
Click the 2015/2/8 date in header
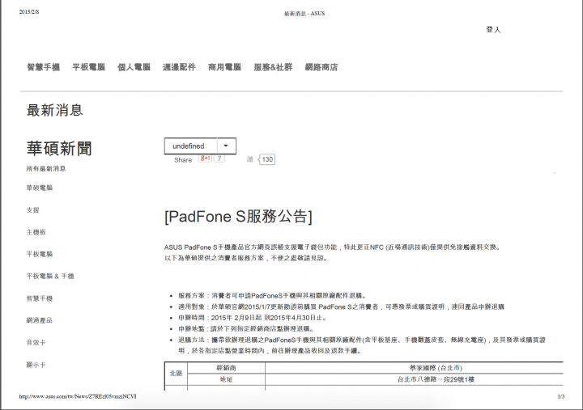click(x=29, y=12)
